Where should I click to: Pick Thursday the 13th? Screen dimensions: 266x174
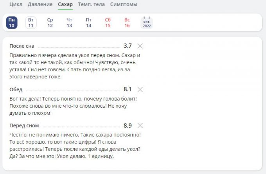[69, 23]
